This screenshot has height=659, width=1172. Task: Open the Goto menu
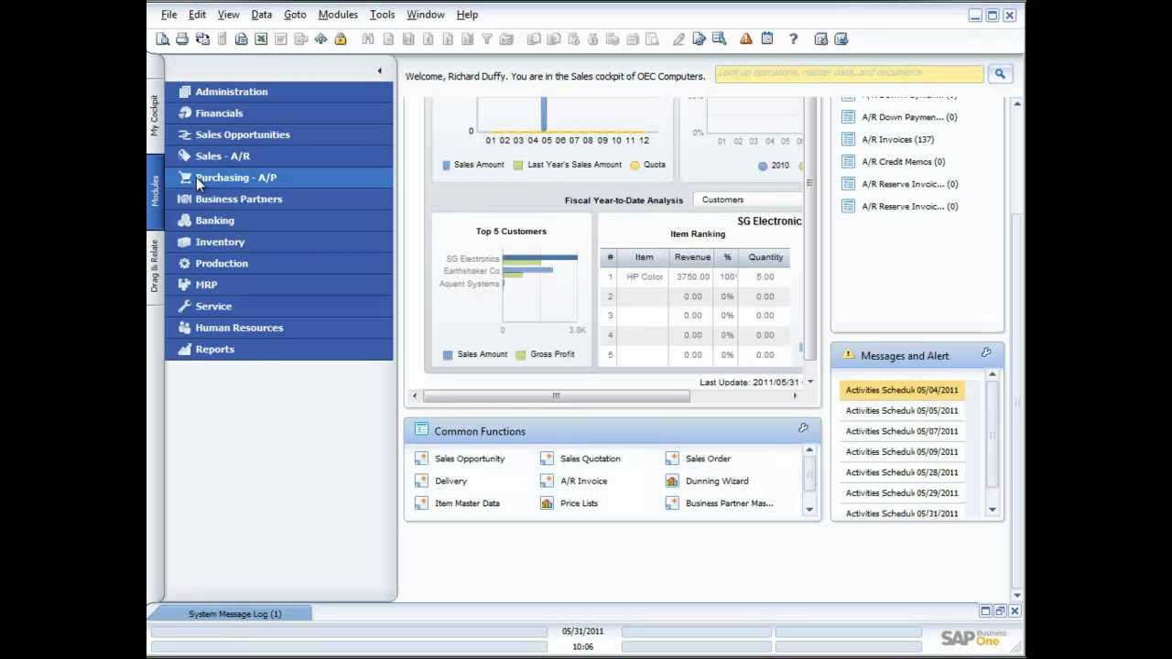pos(295,15)
